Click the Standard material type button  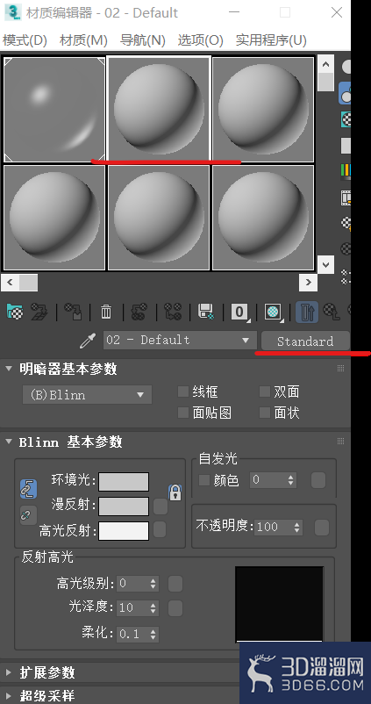[305, 341]
